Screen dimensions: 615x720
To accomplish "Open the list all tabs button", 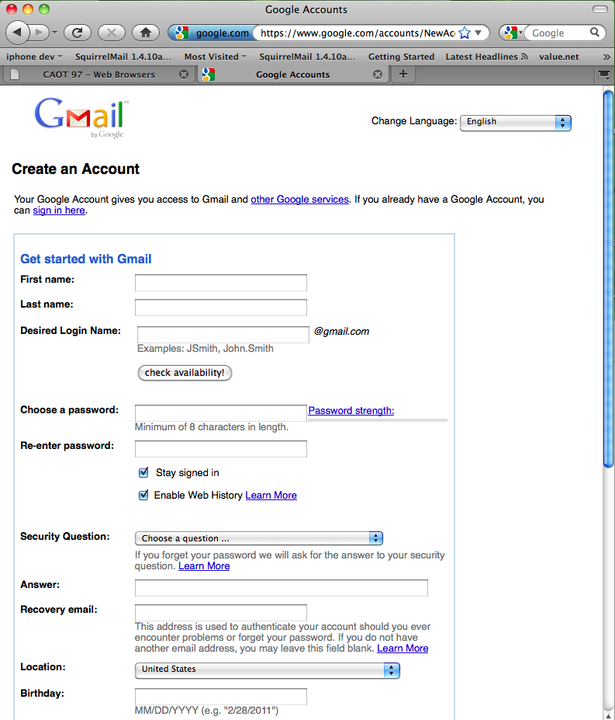I will click(604, 75).
